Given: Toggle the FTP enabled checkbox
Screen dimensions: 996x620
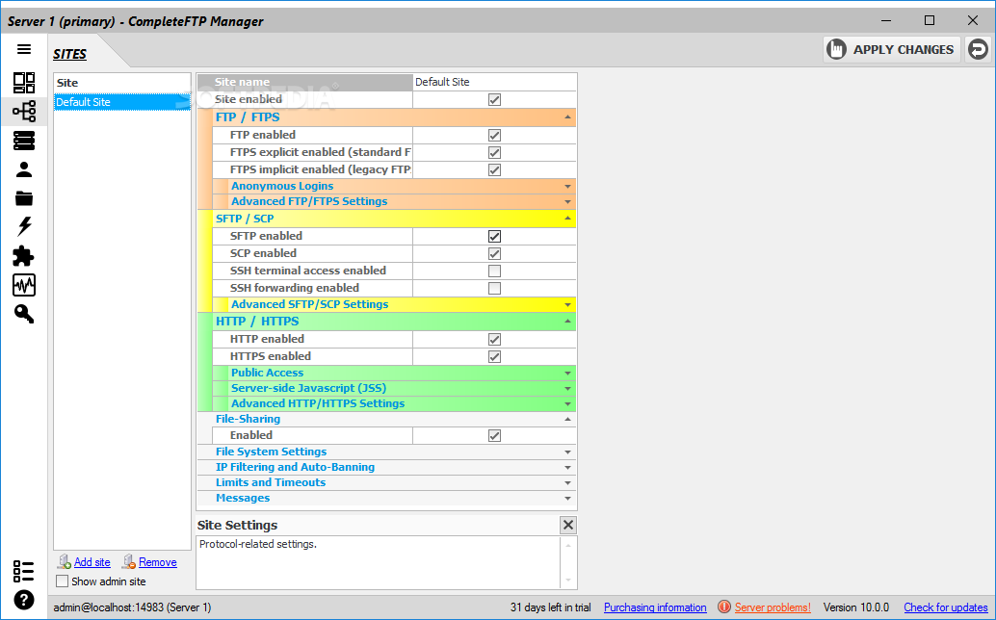Looking at the screenshot, I should tap(494, 135).
